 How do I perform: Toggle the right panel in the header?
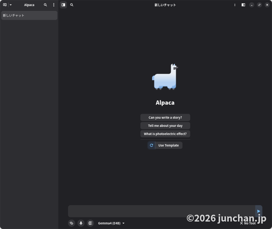(x=243, y=5)
